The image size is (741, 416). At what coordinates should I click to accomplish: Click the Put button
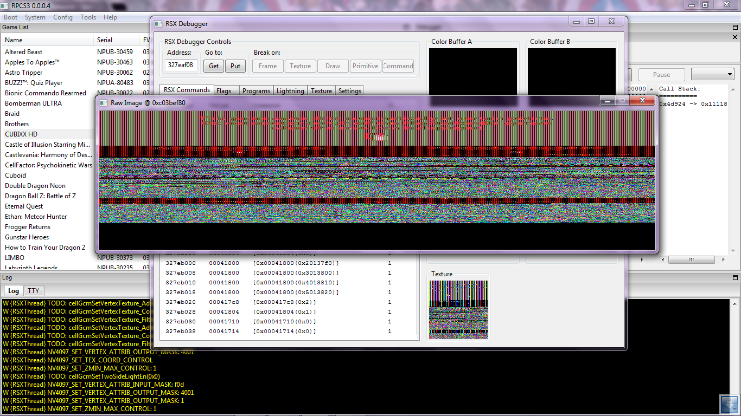(235, 66)
